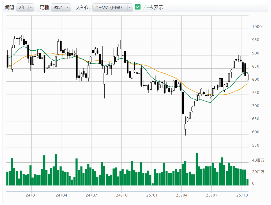Click the 期間 label text

pyautogui.click(x=9, y=7)
